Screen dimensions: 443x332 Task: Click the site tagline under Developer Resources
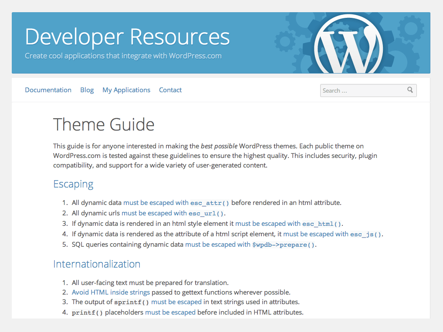[x=124, y=56]
